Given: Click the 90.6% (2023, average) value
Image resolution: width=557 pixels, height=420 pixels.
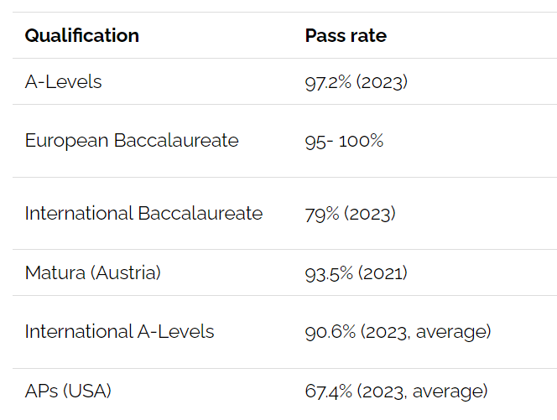Looking at the screenshot, I should coord(398,332).
